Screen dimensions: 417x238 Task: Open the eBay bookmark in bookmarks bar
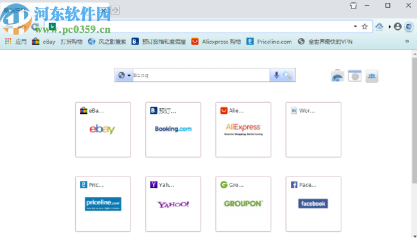(x=57, y=42)
